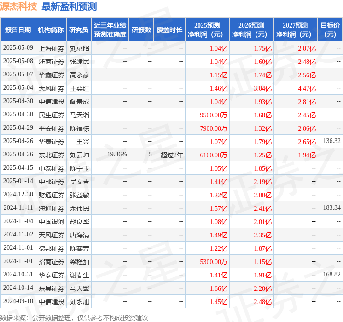This screenshot has height=322, width=343.
Task: Click researcher 谢春生
Action: pyautogui.click(x=79, y=275)
